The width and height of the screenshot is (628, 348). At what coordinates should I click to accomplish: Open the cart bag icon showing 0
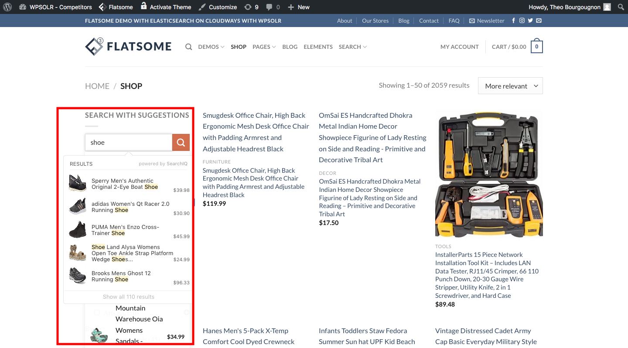[x=537, y=46]
